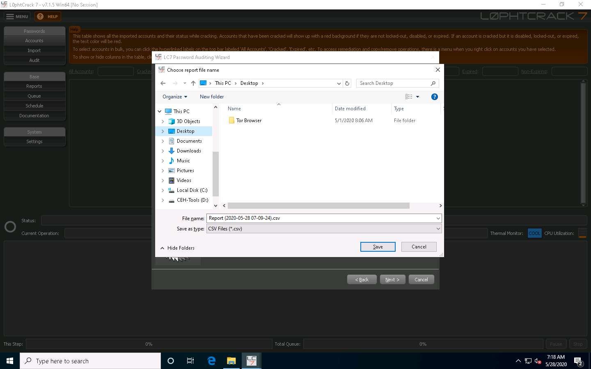Click the Local Disk (C:) drive icon
This screenshot has height=369, width=591.
tap(172, 190)
